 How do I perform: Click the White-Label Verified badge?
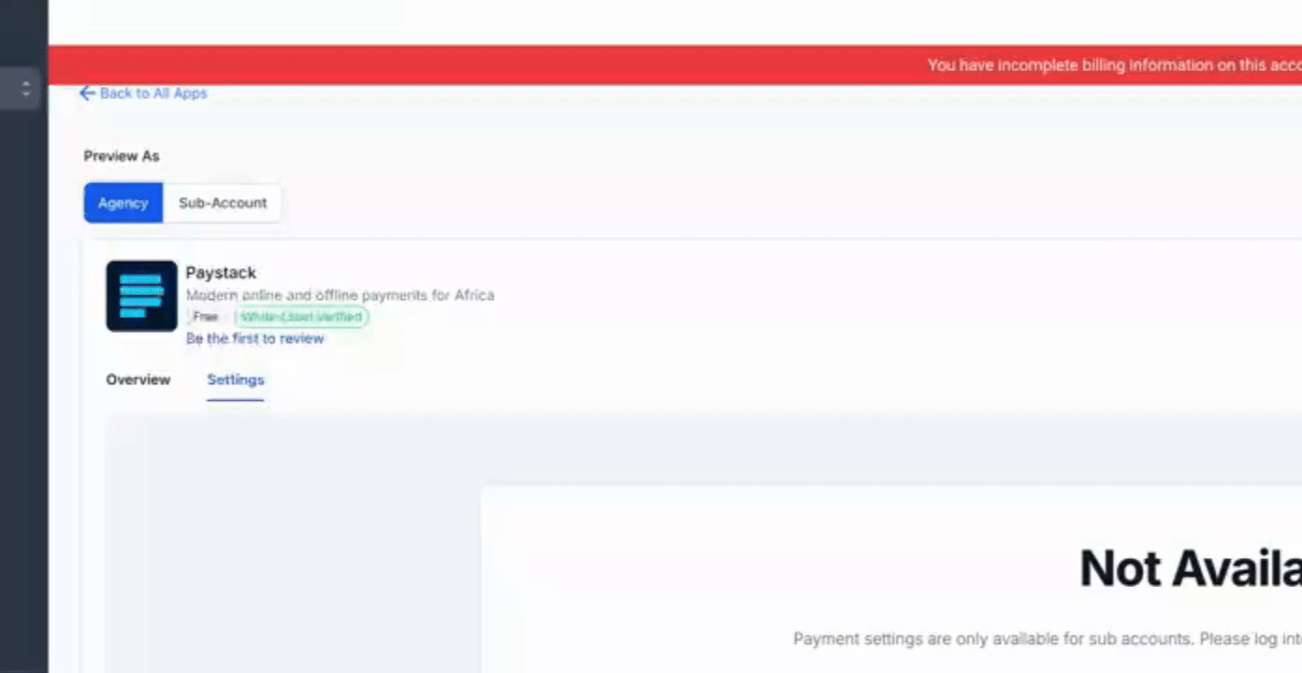pos(301,317)
